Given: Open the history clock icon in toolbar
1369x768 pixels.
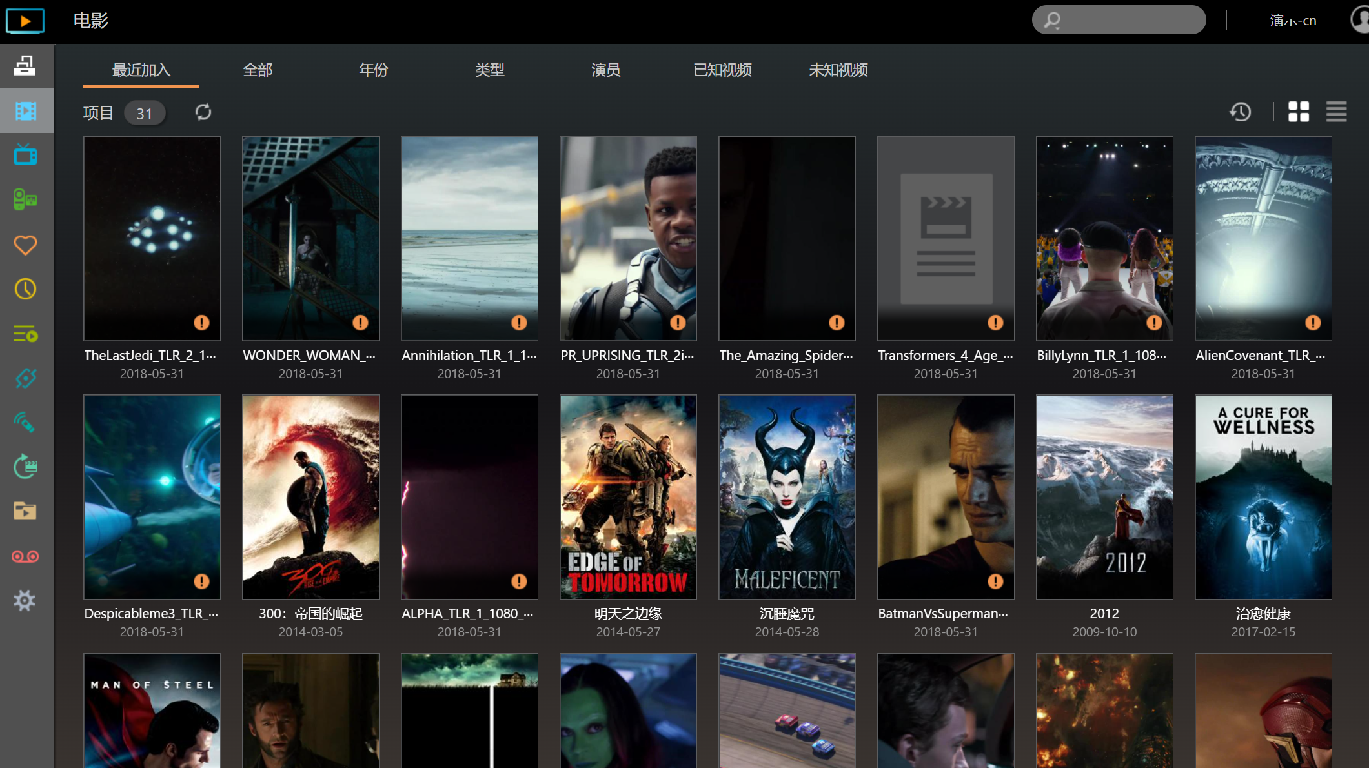Looking at the screenshot, I should pyautogui.click(x=1240, y=112).
